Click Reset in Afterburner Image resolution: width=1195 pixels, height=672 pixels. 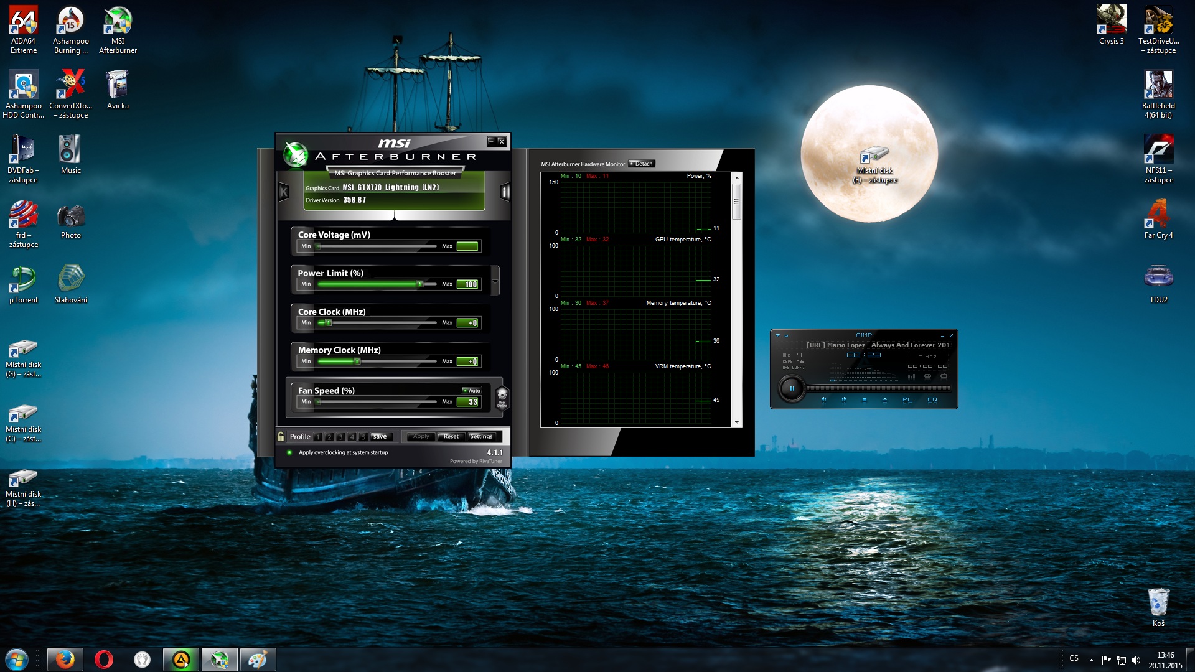point(451,437)
